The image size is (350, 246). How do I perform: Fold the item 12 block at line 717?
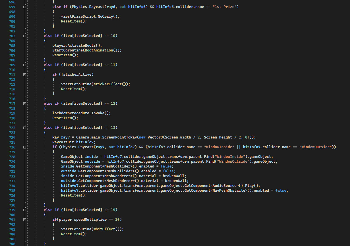pos(24,104)
